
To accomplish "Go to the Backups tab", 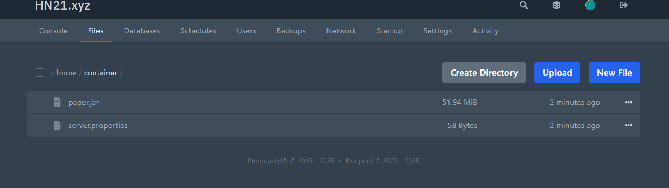I will point(291,31).
